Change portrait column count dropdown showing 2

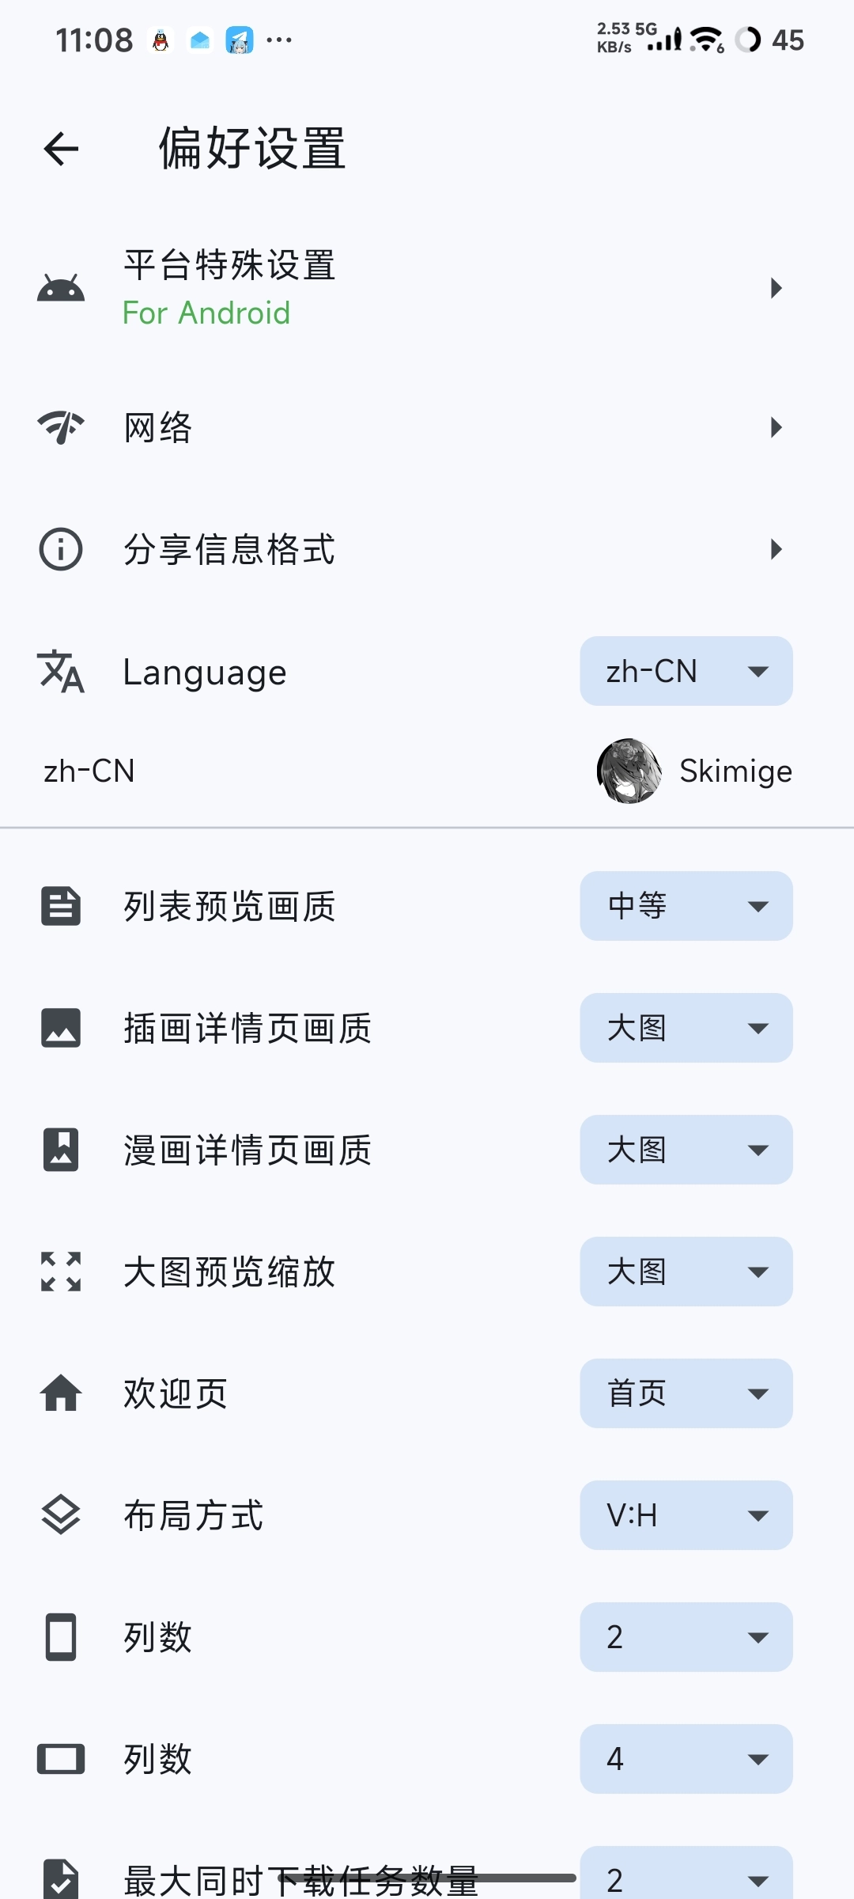[686, 1637]
